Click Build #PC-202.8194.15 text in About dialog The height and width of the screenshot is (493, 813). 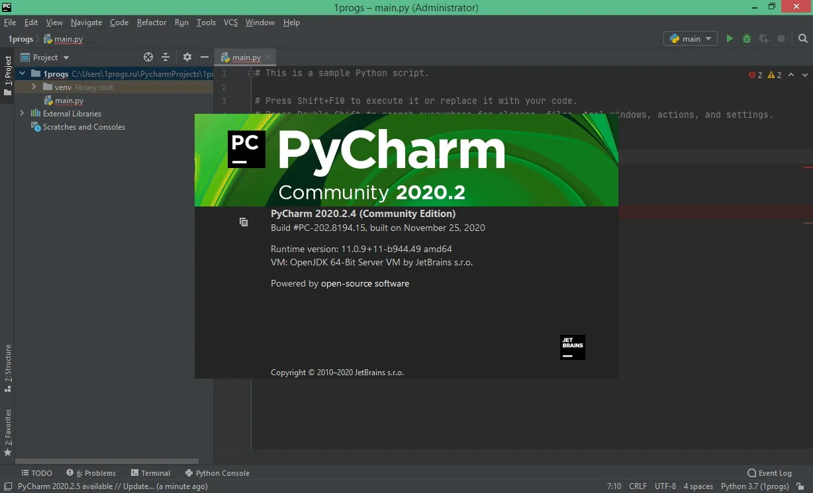(x=378, y=228)
